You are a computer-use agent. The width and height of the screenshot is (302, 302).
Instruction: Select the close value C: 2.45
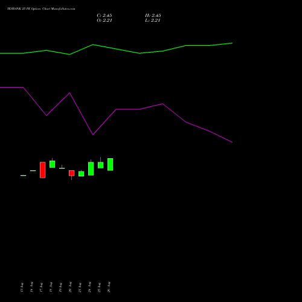tap(104, 16)
